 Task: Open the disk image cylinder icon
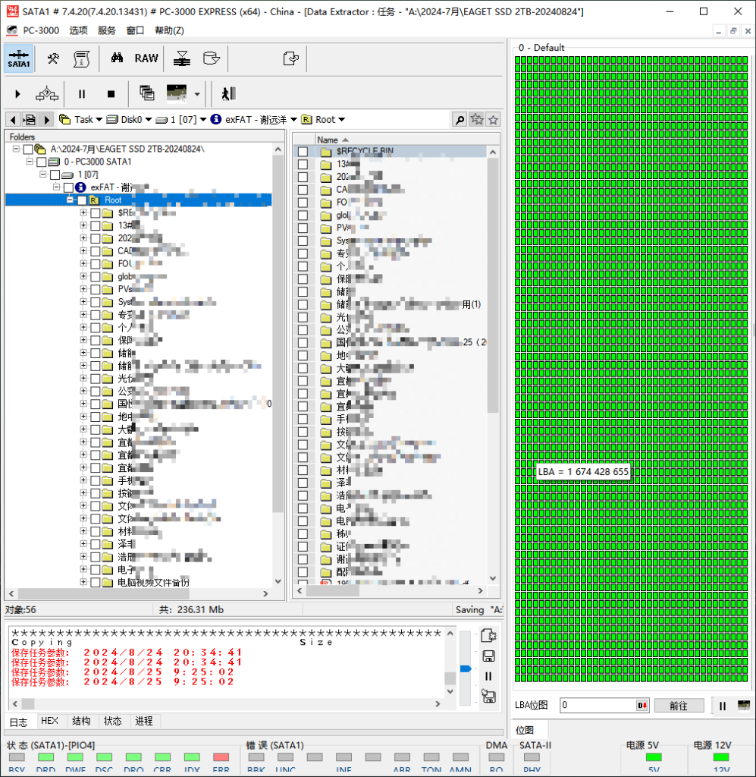212,58
